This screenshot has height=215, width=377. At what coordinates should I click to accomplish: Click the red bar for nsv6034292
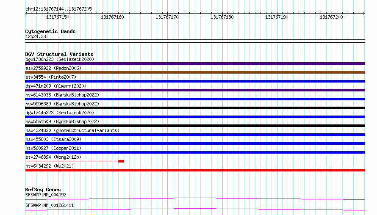point(195,170)
